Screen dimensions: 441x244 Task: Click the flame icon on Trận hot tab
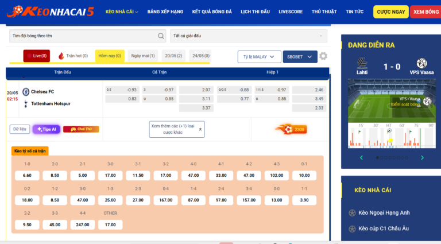pos(61,56)
